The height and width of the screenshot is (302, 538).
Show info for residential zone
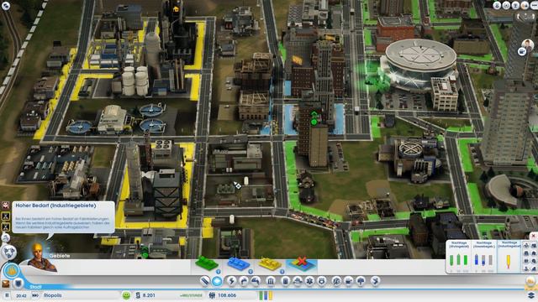[x=219, y=272]
